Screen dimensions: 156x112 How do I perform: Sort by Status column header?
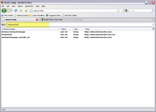point(66,29)
